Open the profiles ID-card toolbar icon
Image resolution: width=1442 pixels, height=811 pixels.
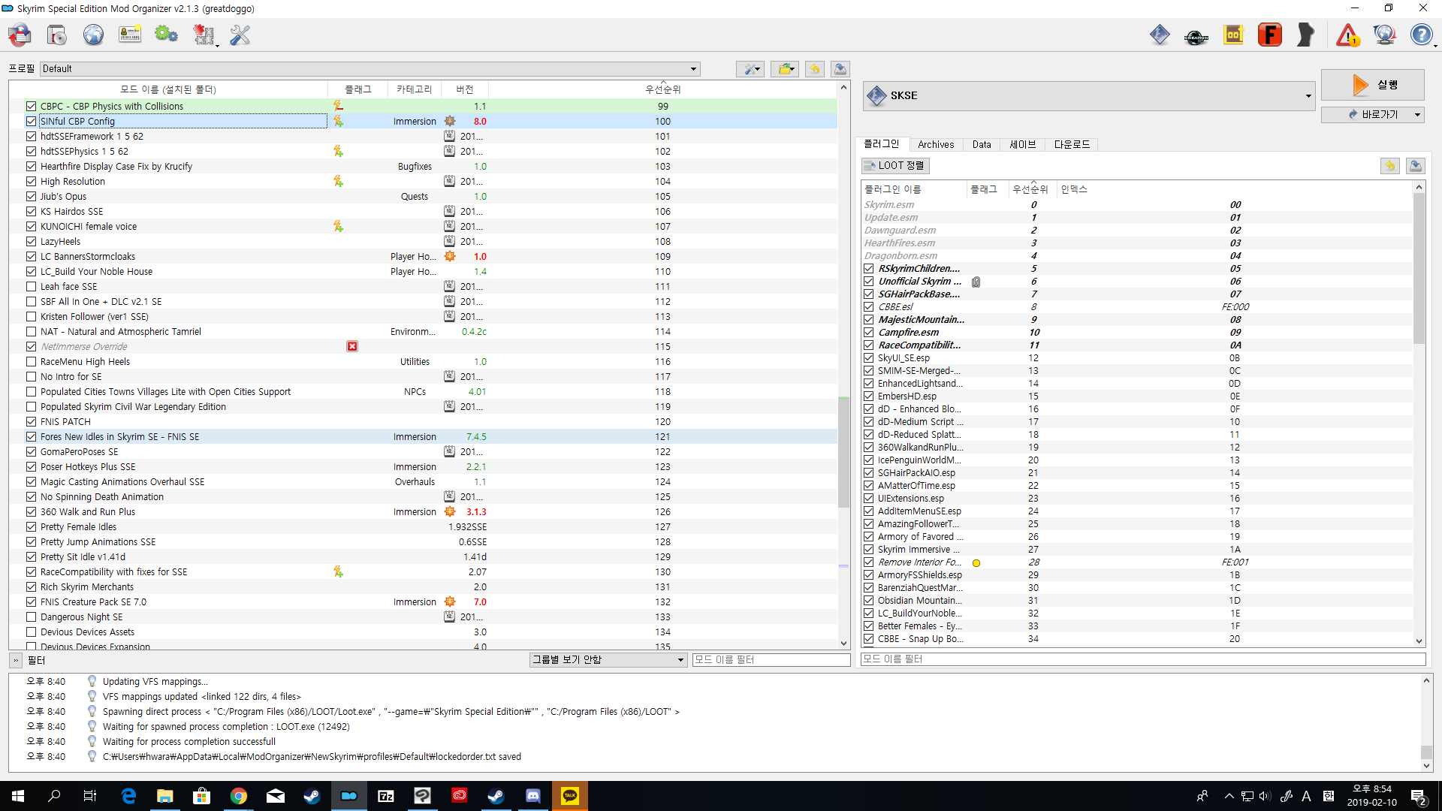coord(130,35)
